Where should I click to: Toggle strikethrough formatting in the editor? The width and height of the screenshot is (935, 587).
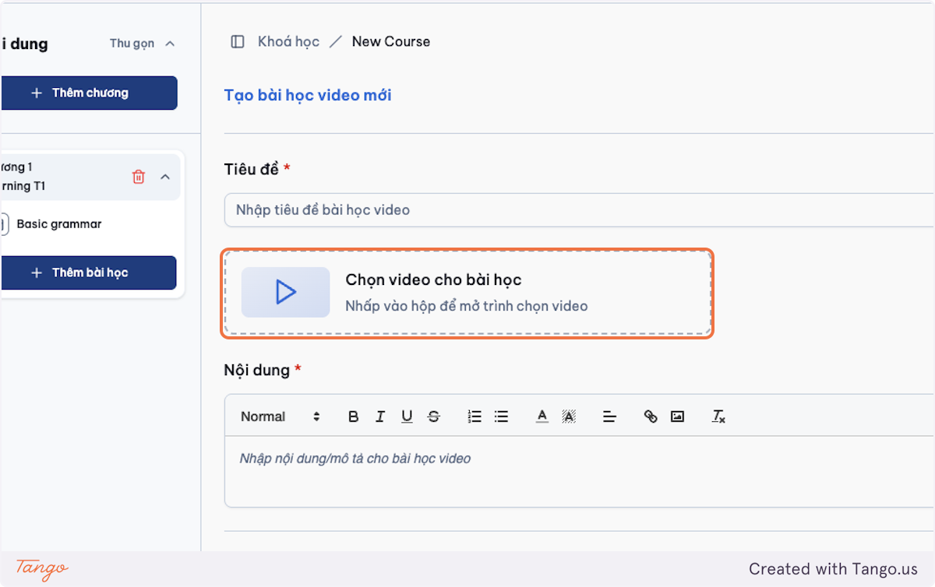[x=434, y=417]
